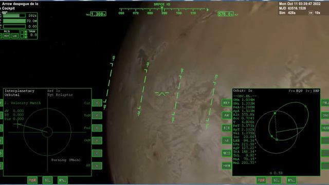Click the OvM button on left MFD

tap(97, 140)
